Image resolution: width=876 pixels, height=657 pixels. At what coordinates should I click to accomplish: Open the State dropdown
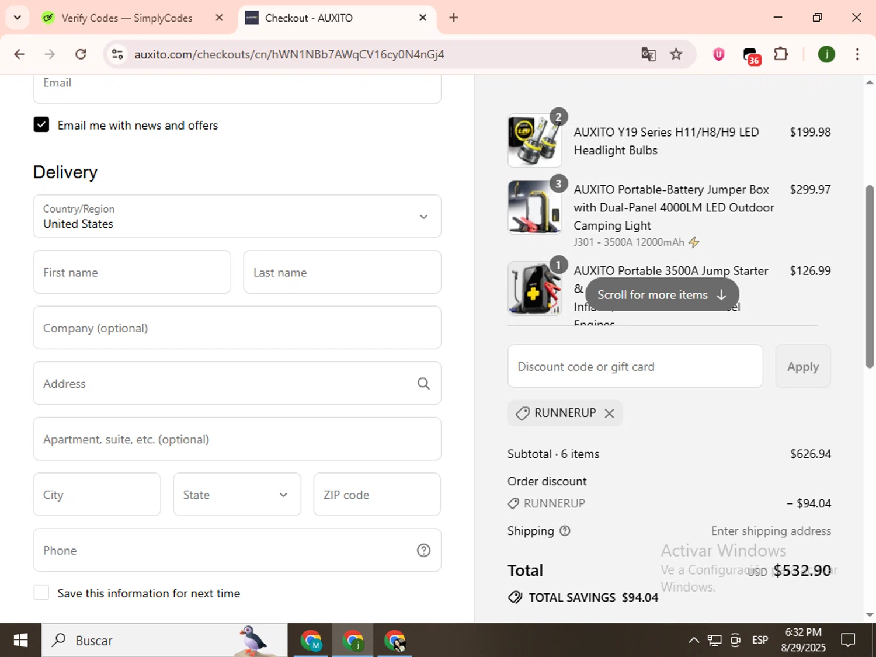click(x=237, y=495)
